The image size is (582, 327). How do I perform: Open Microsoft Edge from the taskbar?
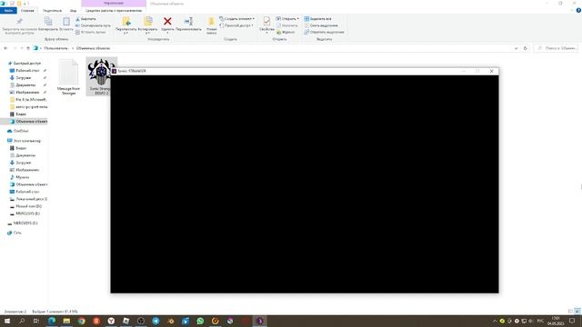(52, 321)
